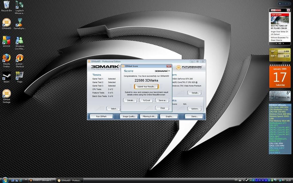This screenshot has width=293, height=183.
Task: Launch 3DMark05 from the desktop
Action: coord(6,24)
